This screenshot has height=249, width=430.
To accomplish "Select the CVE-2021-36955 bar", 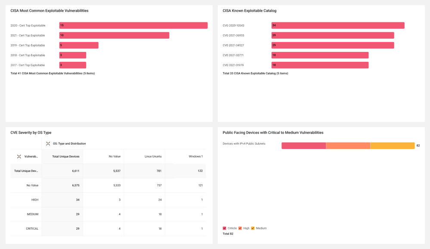I will pos(333,35).
